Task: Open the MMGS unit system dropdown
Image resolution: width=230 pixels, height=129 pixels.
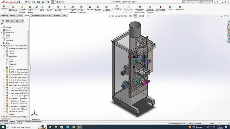Action: (220, 124)
